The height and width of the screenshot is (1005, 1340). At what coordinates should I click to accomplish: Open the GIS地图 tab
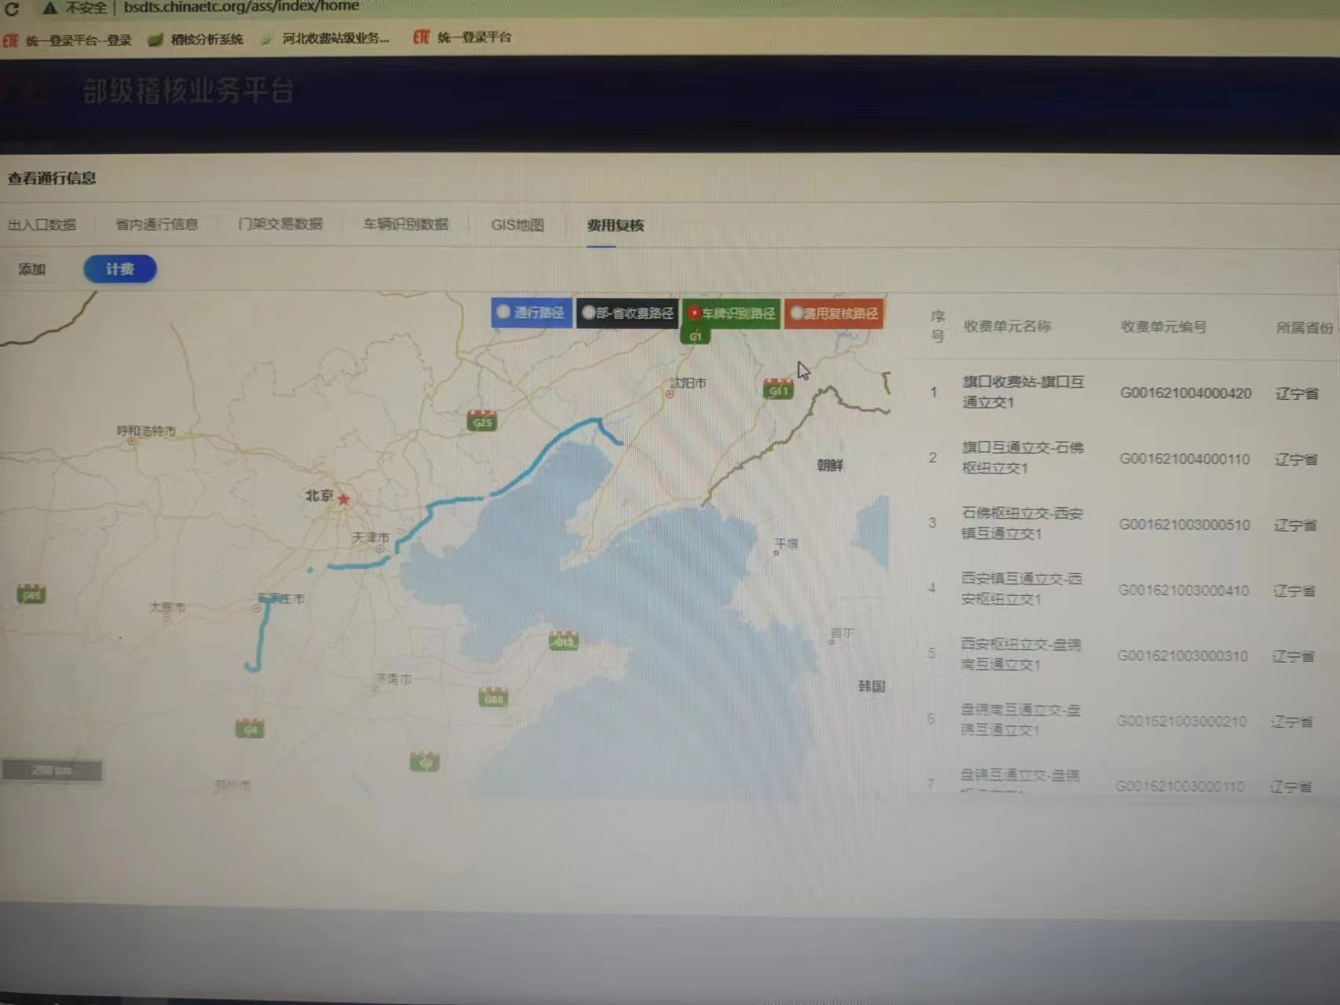pyautogui.click(x=518, y=225)
